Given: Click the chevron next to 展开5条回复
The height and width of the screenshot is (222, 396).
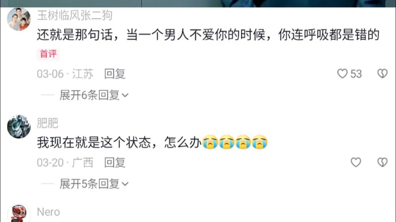Looking at the screenshot, I should click(125, 184).
